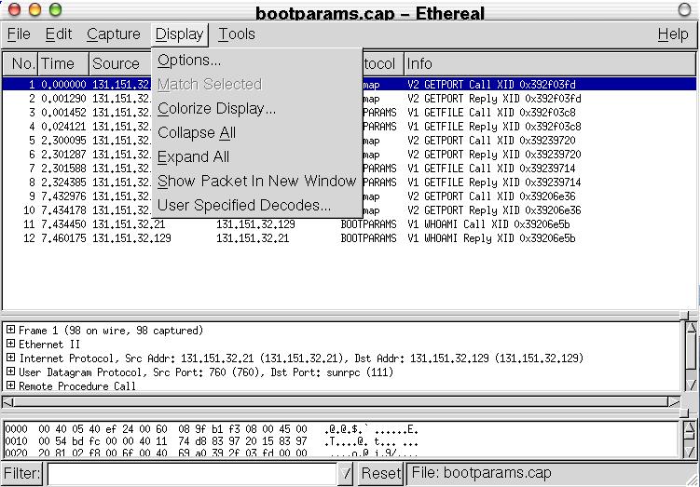Select packet 10 GETPORT Reply XID 0x39206e36
This screenshot has height=487, width=700.
tap(350, 210)
